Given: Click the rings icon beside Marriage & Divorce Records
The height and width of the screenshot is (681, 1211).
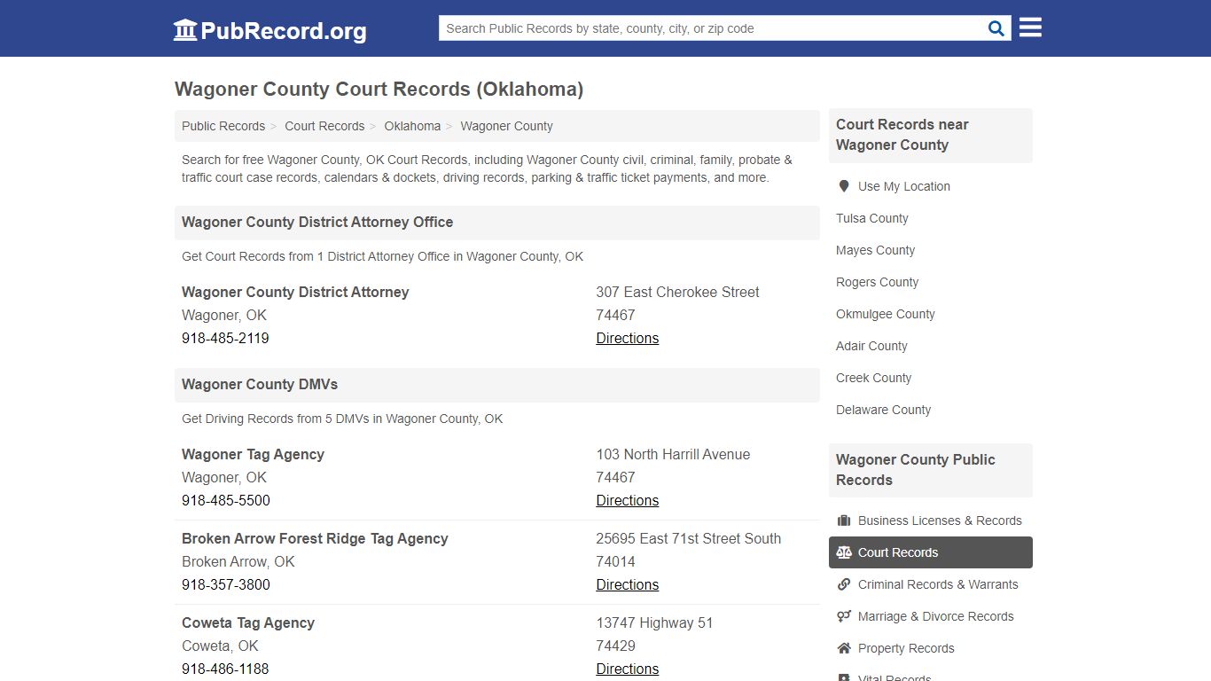Looking at the screenshot, I should tap(844, 615).
